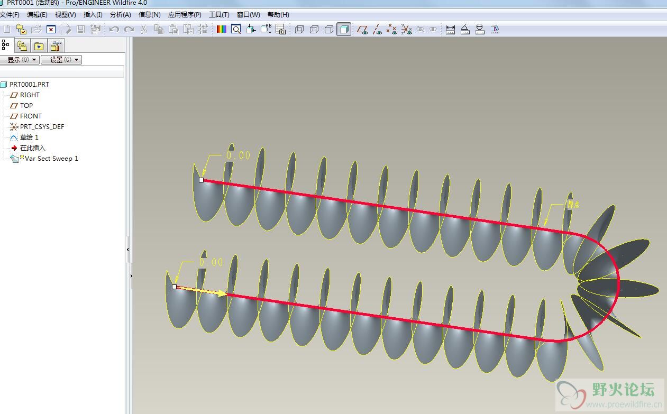Open the 编辑(E) menu
The height and width of the screenshot is (414, 667).
click(37, 15)
